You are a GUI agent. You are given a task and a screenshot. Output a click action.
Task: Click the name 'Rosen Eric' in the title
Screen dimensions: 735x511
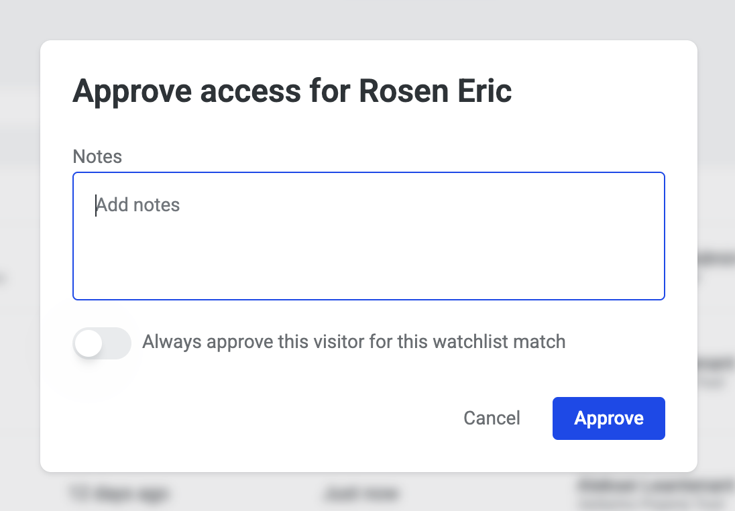[x=435, y=91]
